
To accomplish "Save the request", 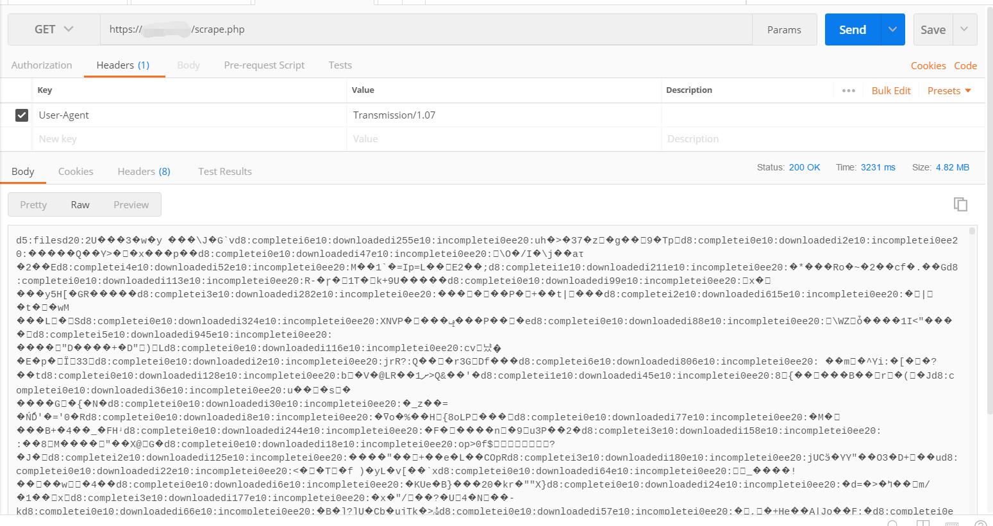I will click(x=933, y=29).
